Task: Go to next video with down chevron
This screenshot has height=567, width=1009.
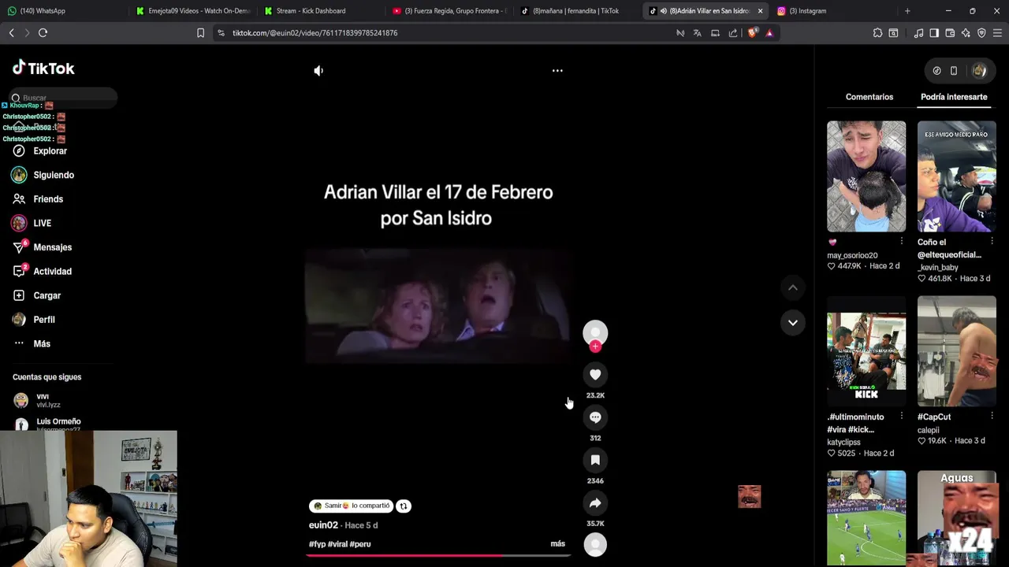Action: [x=793, y=322]
